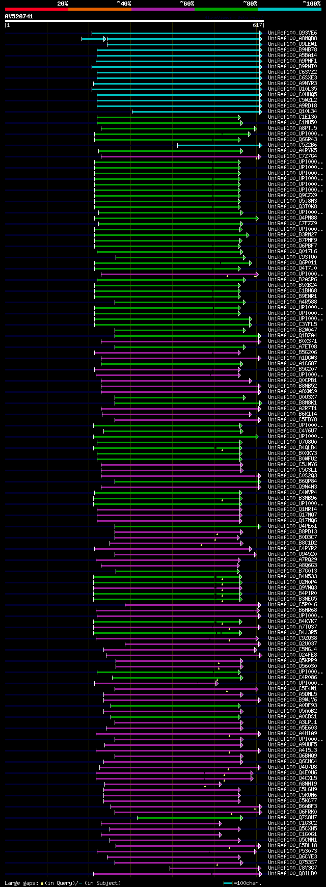This screenshot has width=326, height=887.
Task: Select the UniRef100_C1BHG8 label
Action: (292, 291)
